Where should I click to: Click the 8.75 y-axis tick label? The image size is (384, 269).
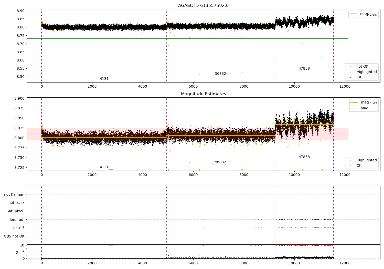(20, 36)
